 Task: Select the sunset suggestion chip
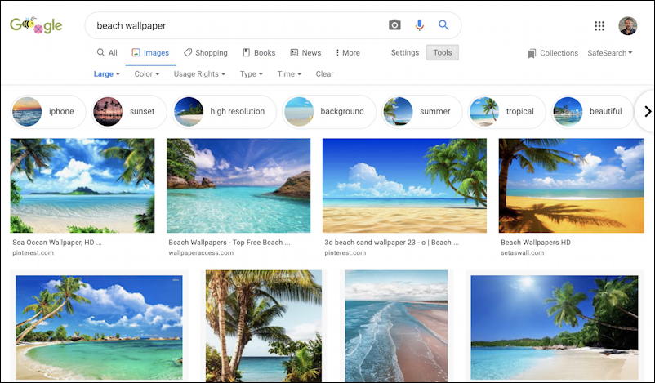pyautogui.click(x=129, y=112)
